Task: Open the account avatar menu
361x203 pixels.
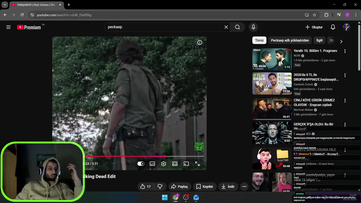Action: pyautogui.click(x=347, y=27)
